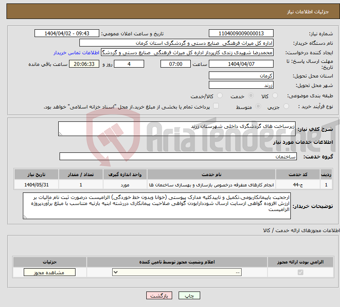The height and width of the screenshot is (307, 340).
Task: Click the delivery city field زرند
Action: 241,85
